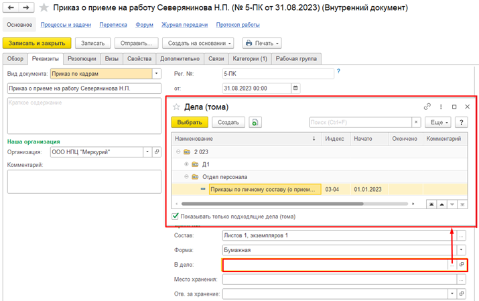Viewport: 479px width, 301px height.
Task: Click the horizontal scrollbar in the Дела list
Action: 273,204
